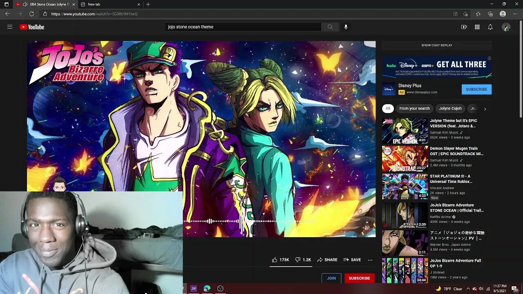Open the notifications bell
Screen dimensions: 523x294
490,27
